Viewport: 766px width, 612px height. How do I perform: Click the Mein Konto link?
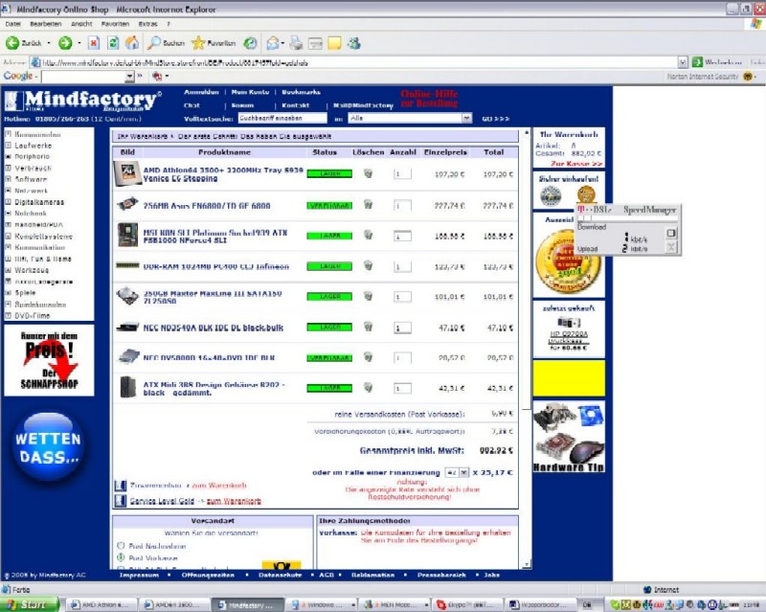tap(250, 92)
